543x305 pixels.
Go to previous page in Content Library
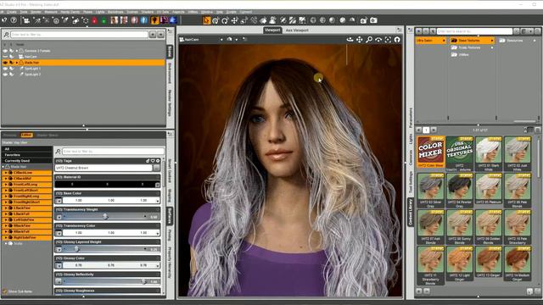coord(418,130)
